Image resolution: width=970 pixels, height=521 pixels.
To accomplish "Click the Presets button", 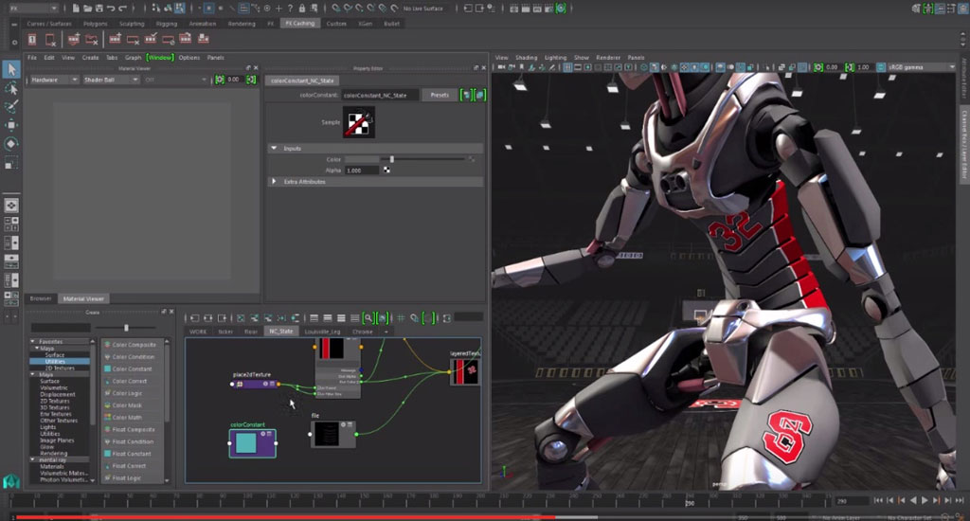I will coord(440,95).
